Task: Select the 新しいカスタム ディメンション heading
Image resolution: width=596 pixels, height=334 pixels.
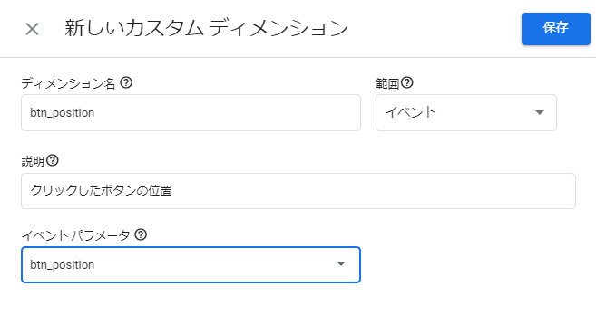Action: tap(207, 28)
